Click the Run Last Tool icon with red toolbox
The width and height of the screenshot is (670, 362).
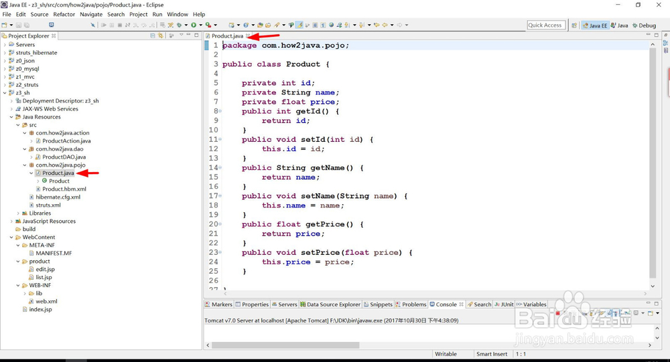tap(208, 25)
